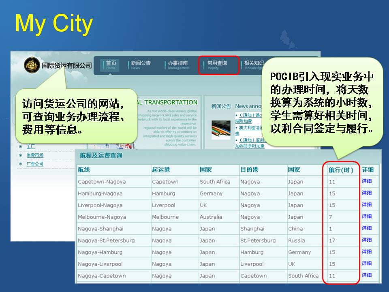The width and height of the screenshot is (389, 292).
Task: Go to the 相关知识 Knowledge tab
Action: click(254, 65)
